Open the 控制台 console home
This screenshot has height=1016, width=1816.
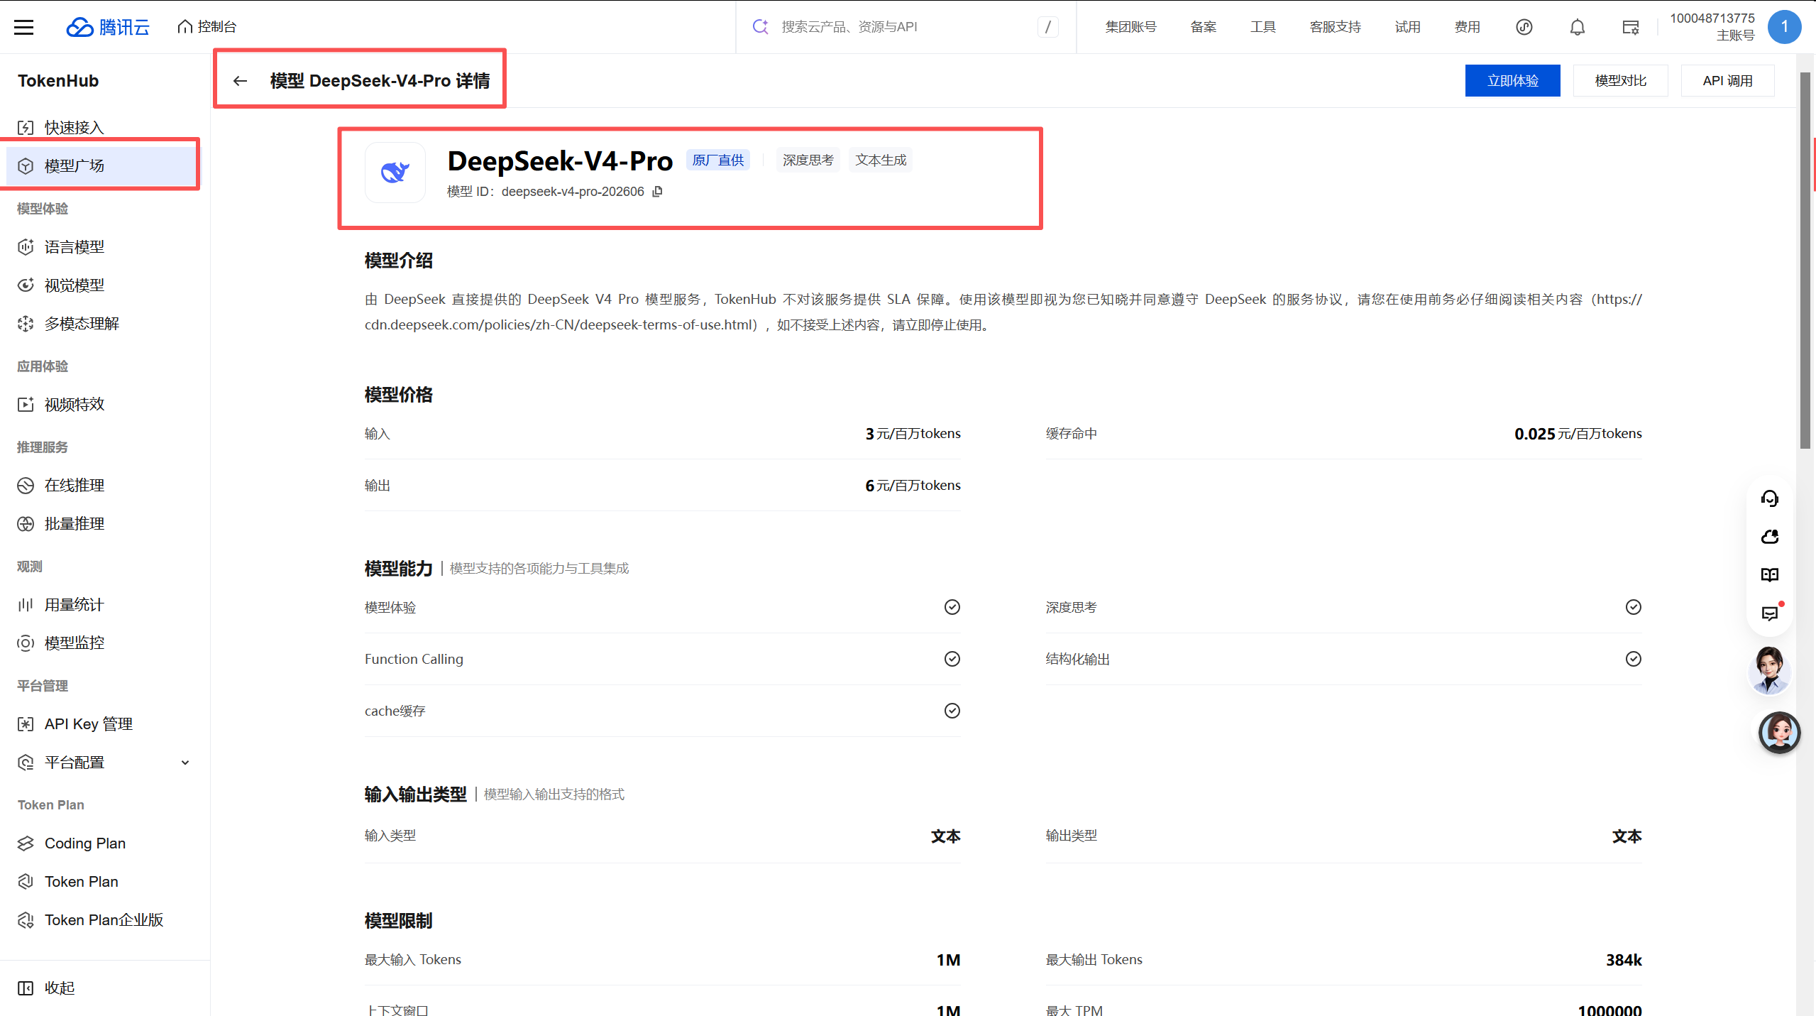click(x=207, y=27)
